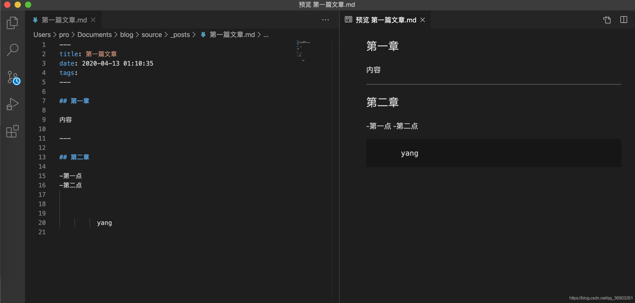Open the Search view in activity bar
The width and height of the screenshot is (635, 303).
click(12, 50)
